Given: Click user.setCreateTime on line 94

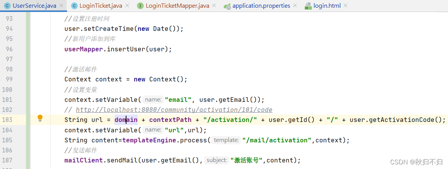Looking at the screenshot, I should point(99,29).
